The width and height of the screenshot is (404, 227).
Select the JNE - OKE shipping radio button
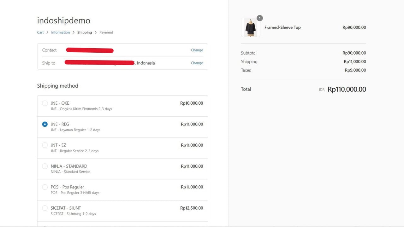click(x=45, y=103)
